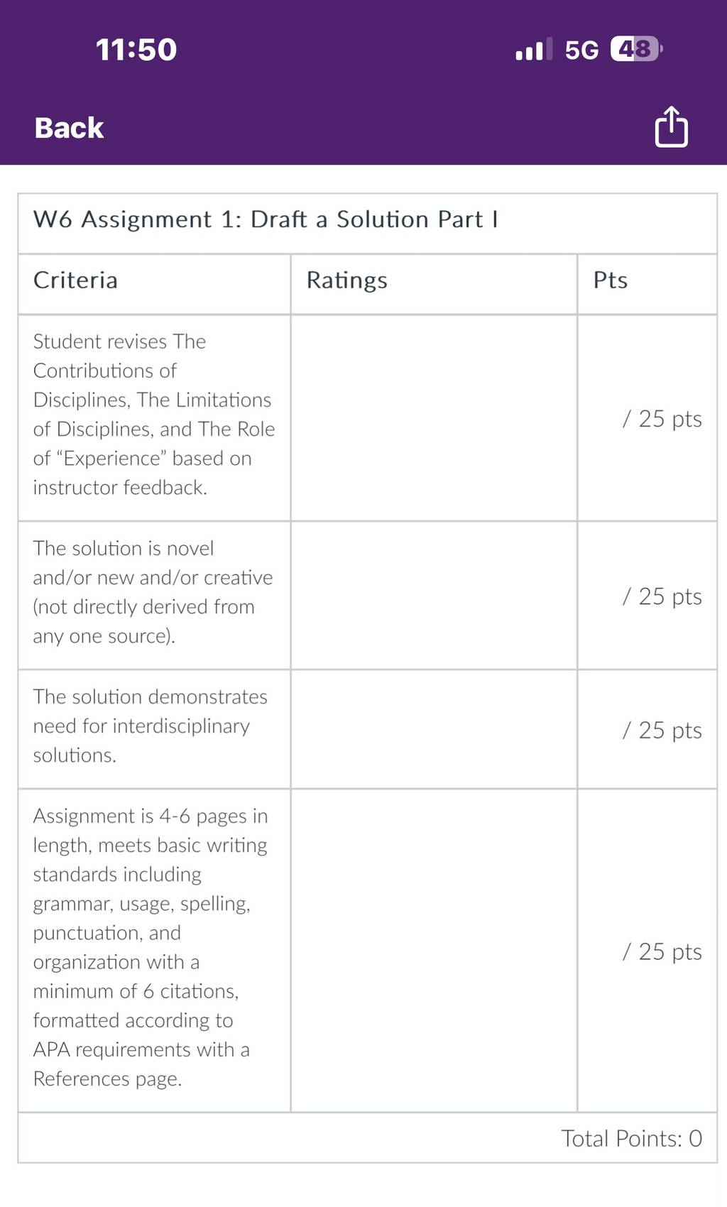
Task: Tap the cellular signal strength icon
Action: coord(534,50)
